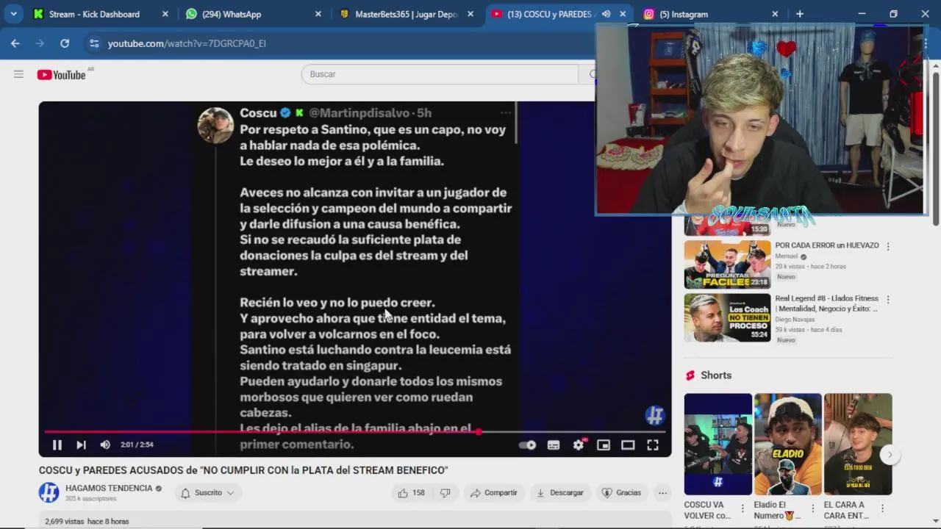Screen dimensions: 941x529
Task: Enter fullscreen mode
Action: [653, 445]
